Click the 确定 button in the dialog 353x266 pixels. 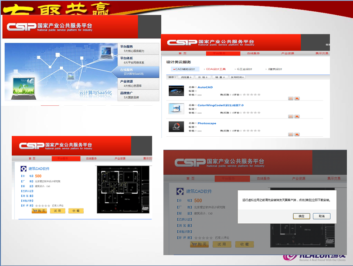[x=302, y=216]
